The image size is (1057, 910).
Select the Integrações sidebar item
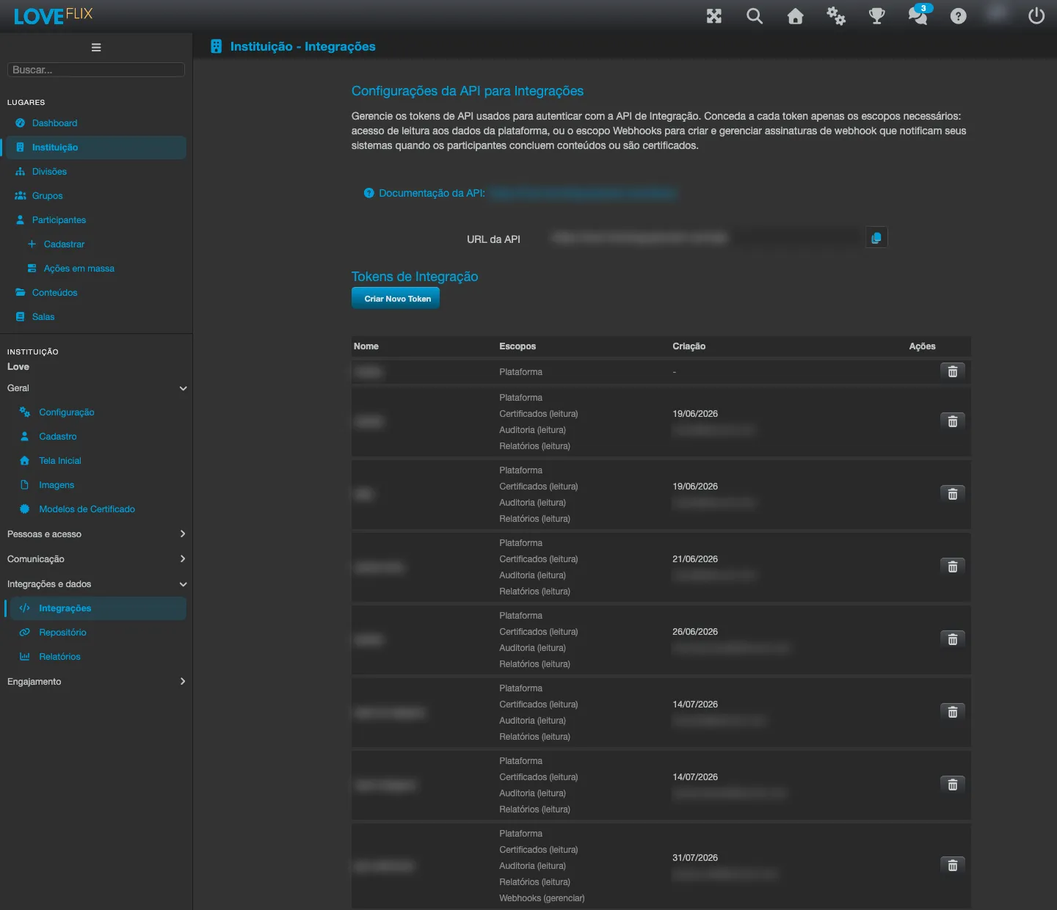[96, 608]
